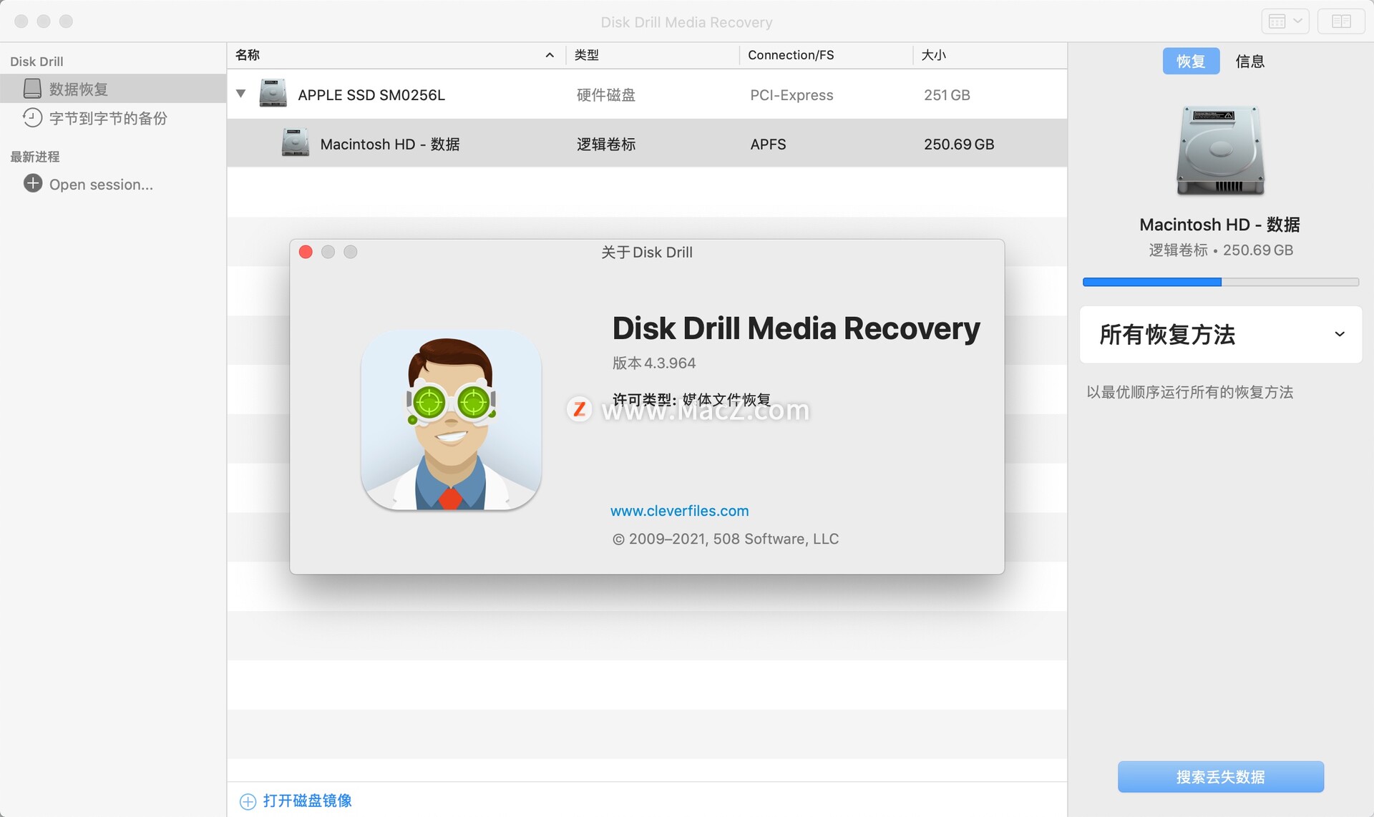The height and width of the screenshot is (817, 1374).
Task: Click the Connection/FS column header
Action: point(826,55)
